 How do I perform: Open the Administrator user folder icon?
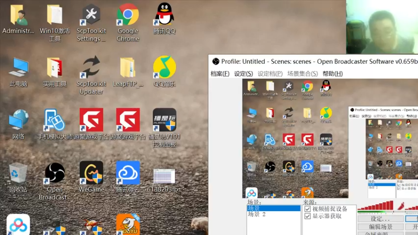18,19
